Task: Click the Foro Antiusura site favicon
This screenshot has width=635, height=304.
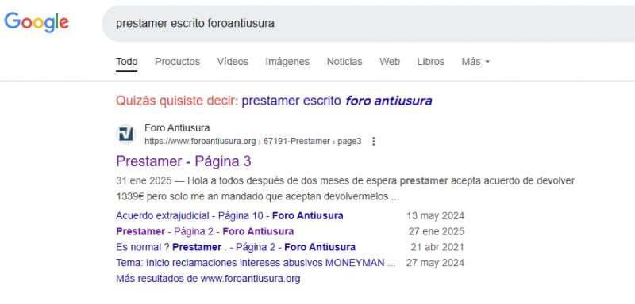Action: tap(126, 134)
